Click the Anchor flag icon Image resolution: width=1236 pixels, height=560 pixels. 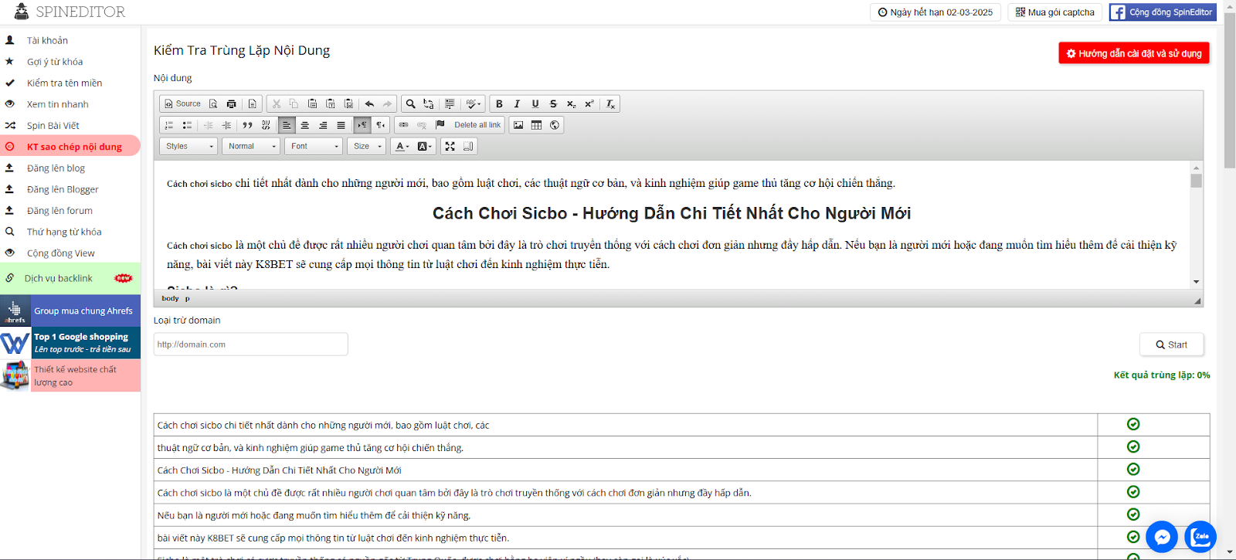(x=440, y=125)
